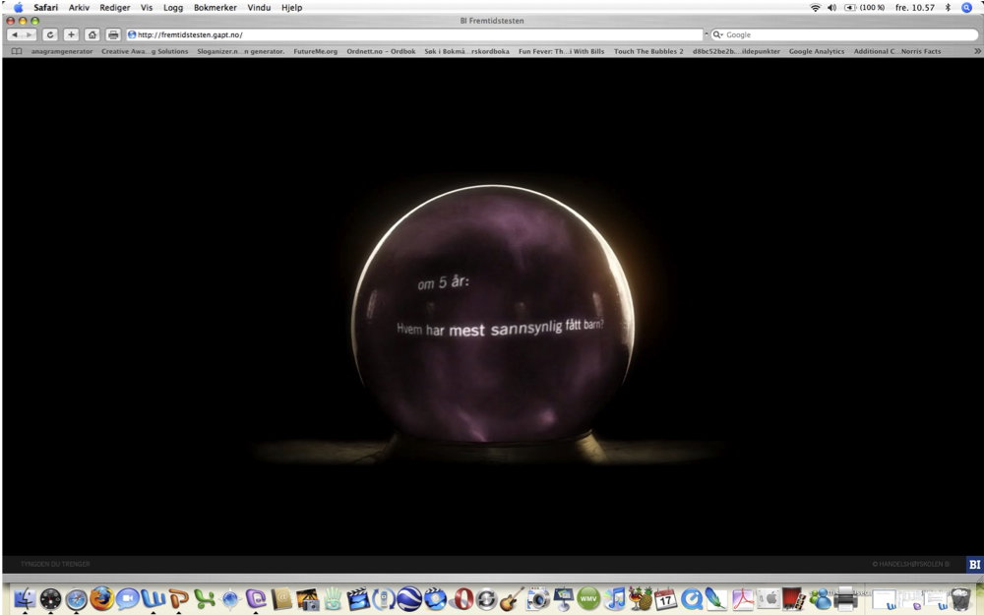The height and width of the screenshot is (615, 984).
Task: Open the Hjelp menu
Action: click(x=292, y=8)
